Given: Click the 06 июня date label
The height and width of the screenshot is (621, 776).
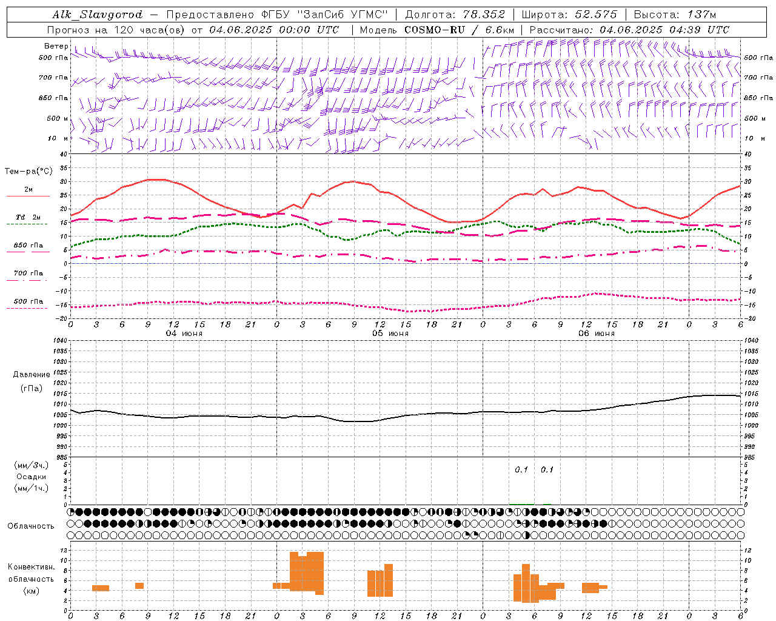Looking at the screenshot, I should pyautogui.click(x=596, y=334).
